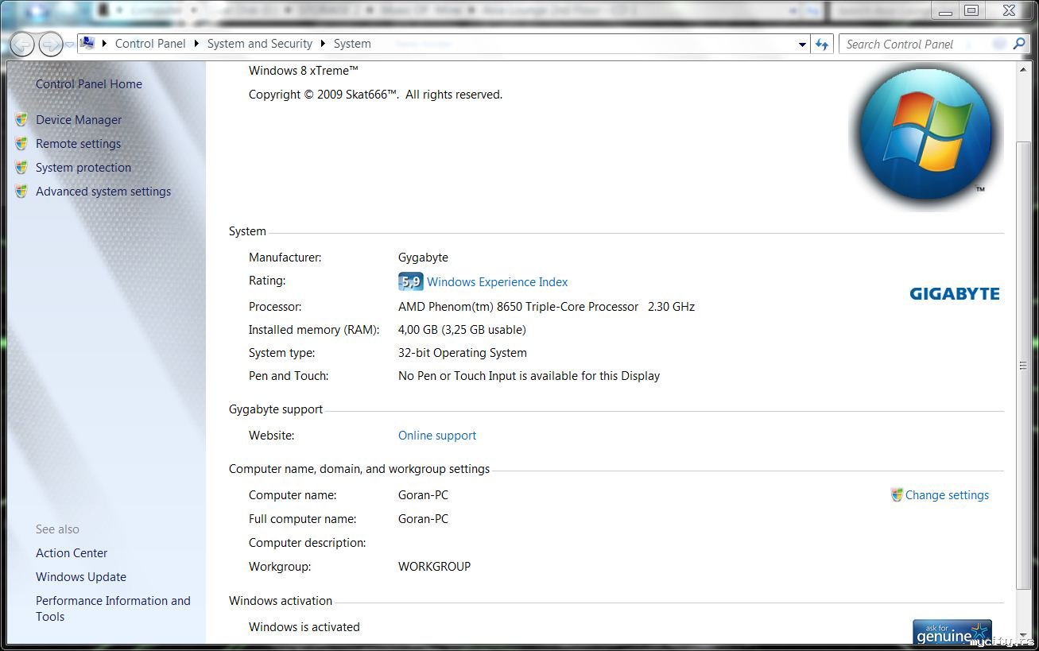
Task: Click the No Pen or Touch Input text
Action: pyautogui.click(x=529, y=376)
